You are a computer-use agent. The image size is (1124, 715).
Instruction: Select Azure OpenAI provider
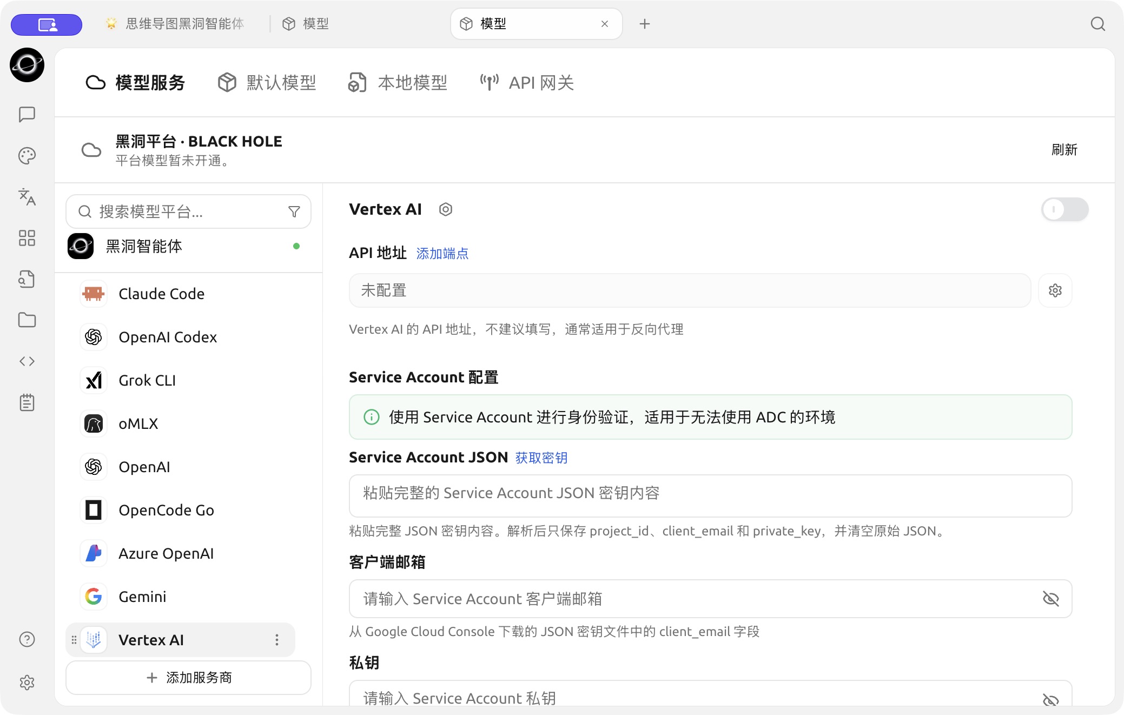[181, 553]
